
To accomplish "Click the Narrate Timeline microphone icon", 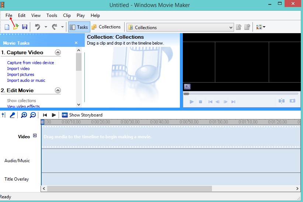I will click(x=13, y=115).
